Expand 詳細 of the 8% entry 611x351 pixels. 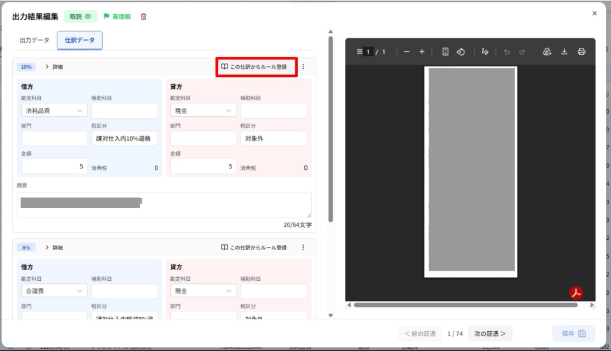54,247
